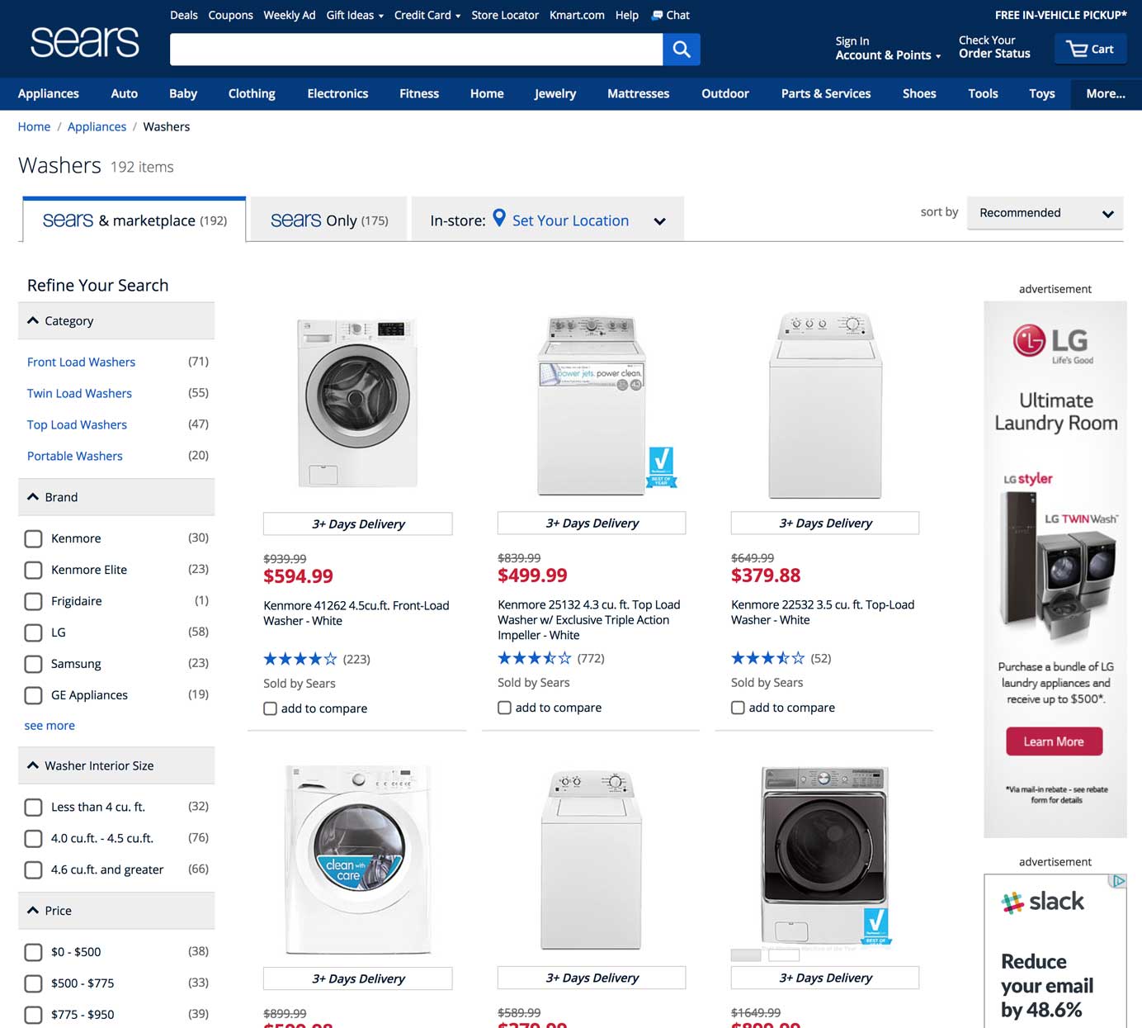
Task: Click the Slack logo in advertisement
Action: (1043, 901)
